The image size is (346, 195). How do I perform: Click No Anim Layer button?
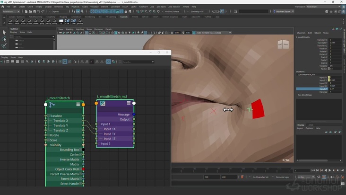coord(283,177)
